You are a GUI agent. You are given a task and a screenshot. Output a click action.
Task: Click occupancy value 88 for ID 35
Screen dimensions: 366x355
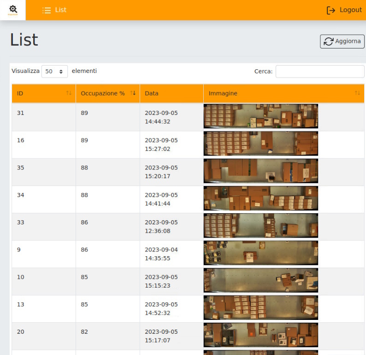84,168
